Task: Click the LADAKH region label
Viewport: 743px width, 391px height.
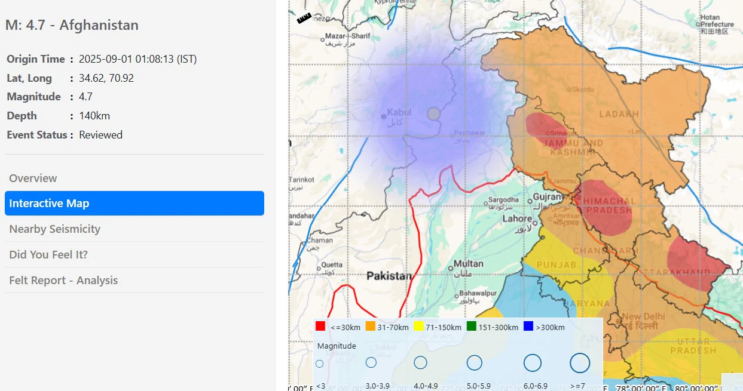Action: pos(619,114)
